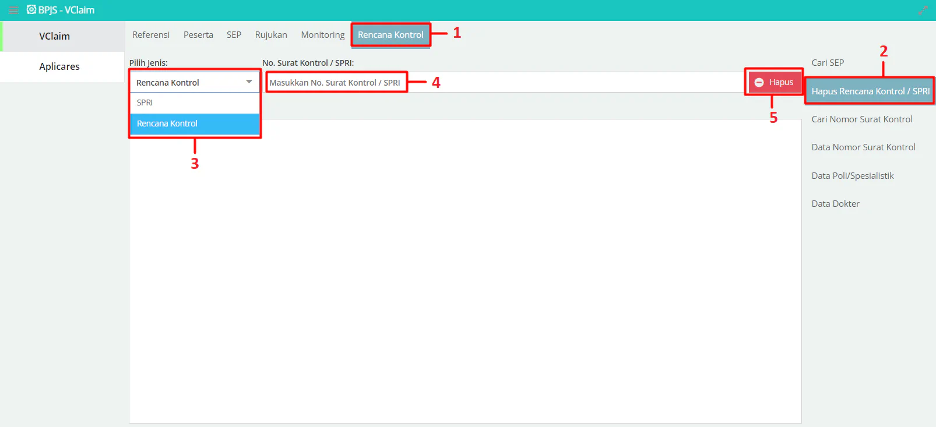Open Data Poli/Spesialistik menu item

pos(852,176)
